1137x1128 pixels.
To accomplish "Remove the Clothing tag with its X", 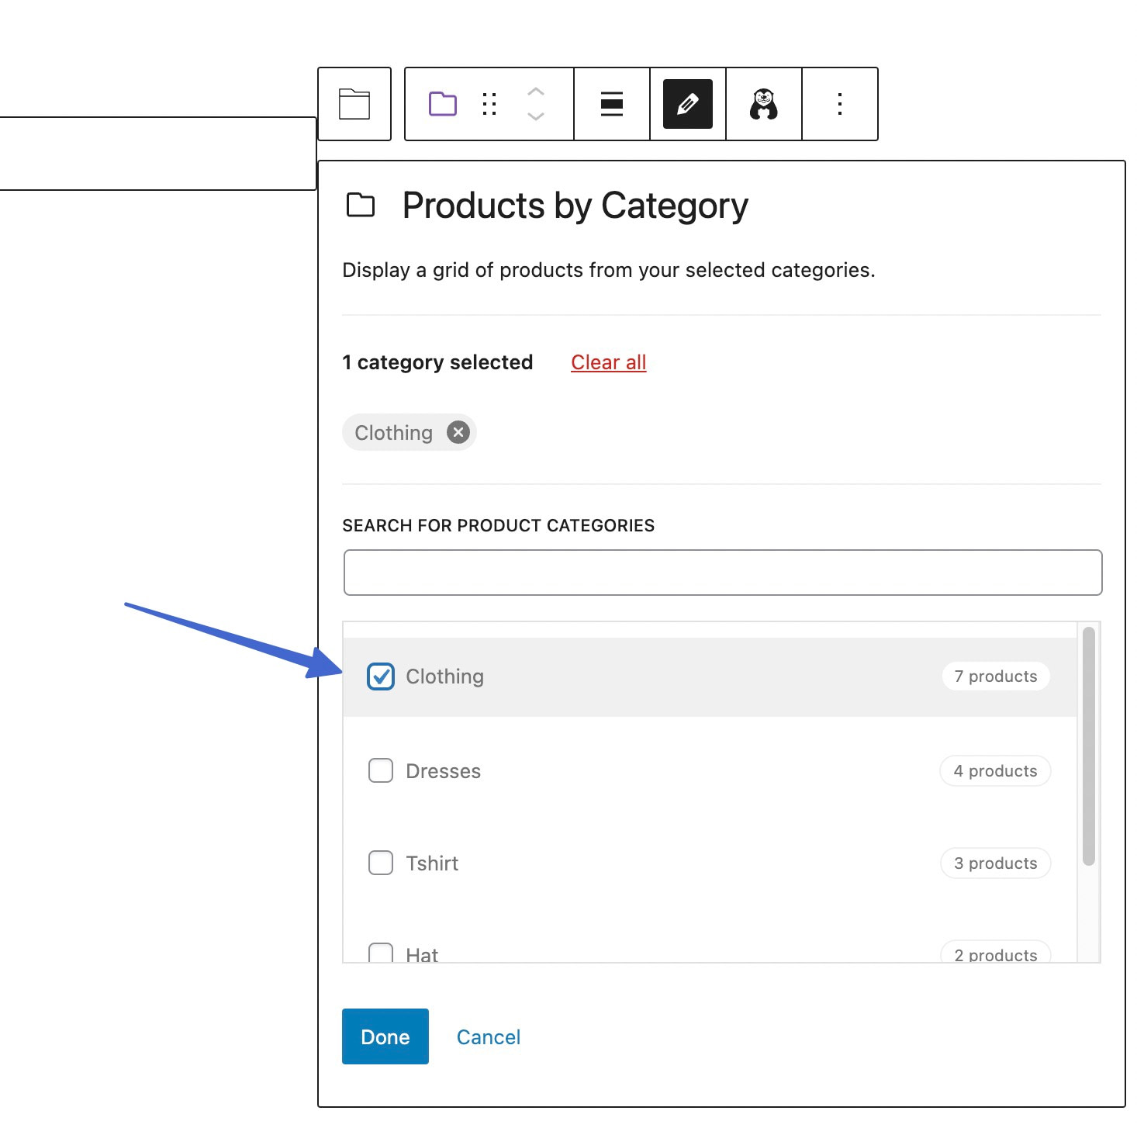I will 457,432.
